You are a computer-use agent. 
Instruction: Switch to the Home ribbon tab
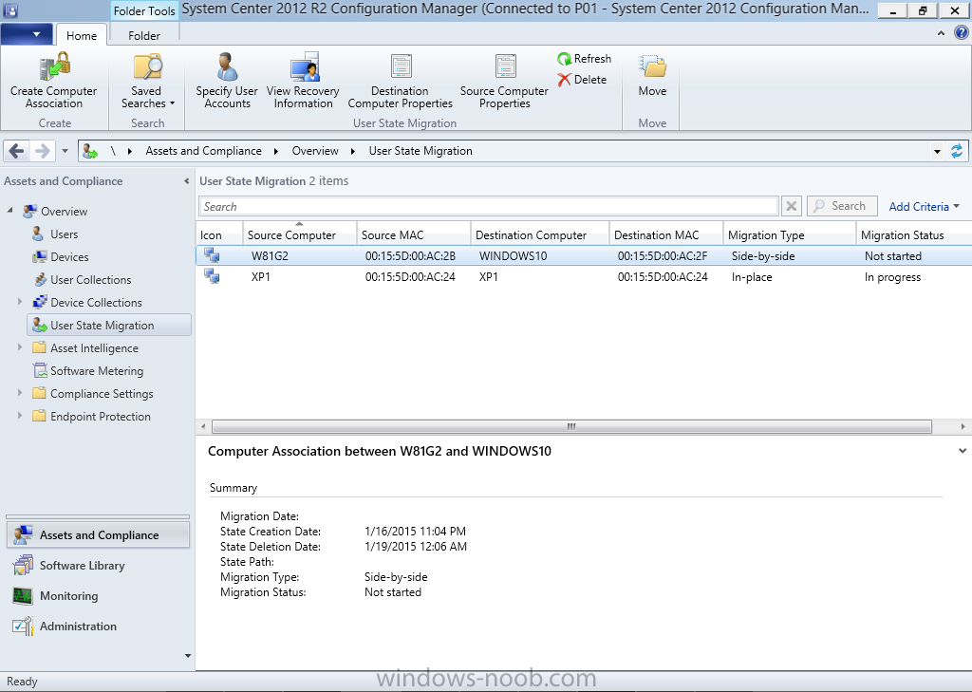click(x=82, y=35)
